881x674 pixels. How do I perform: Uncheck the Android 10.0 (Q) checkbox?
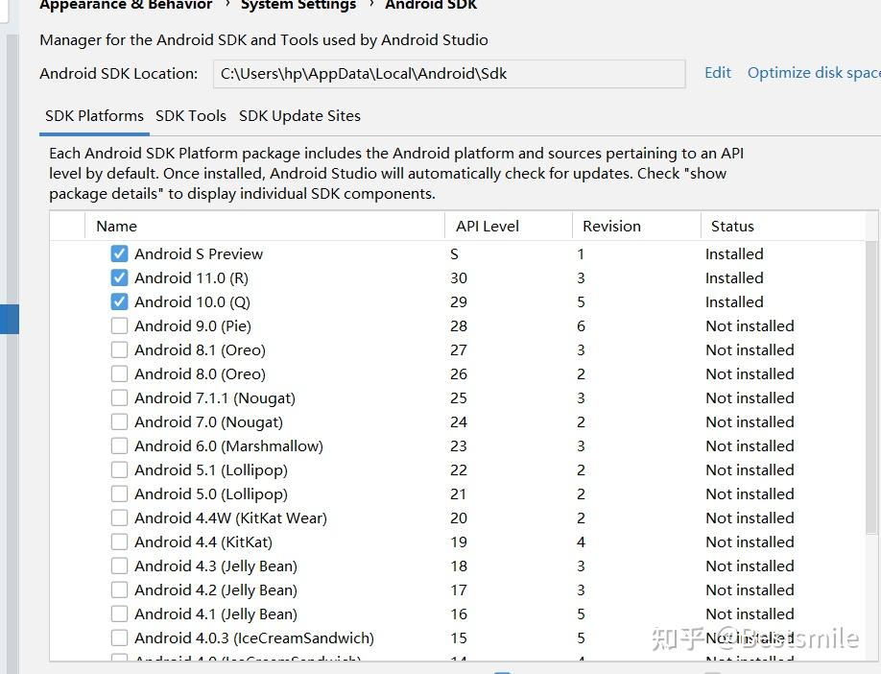pos(119,301)
